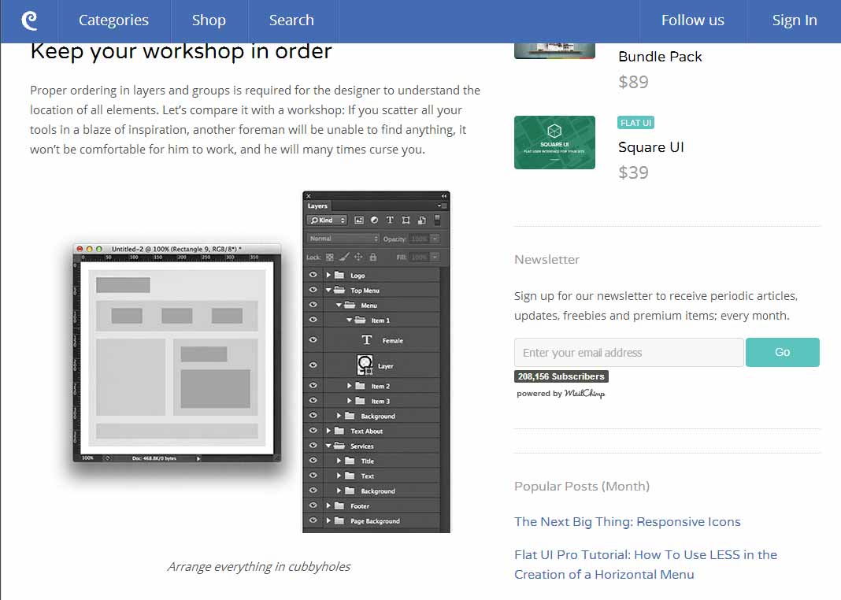Open the Categories menu
The image size is (841, 600).
point(113,20)
